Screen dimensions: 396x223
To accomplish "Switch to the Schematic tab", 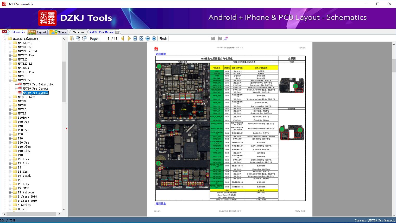I will (14, 32).
